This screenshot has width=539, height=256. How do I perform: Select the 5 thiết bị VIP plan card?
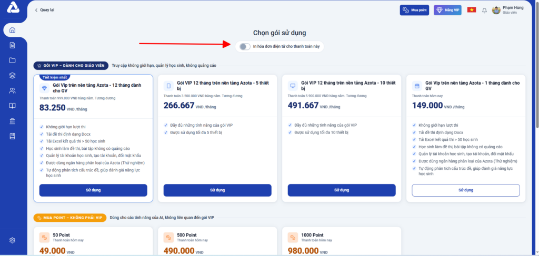pos(217,138)
